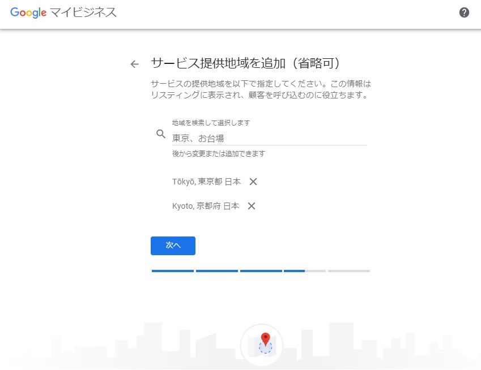The height and width of the screenshot is (370, 481).
Task: Focus the 東京、お台場 search field
Action: (x=269, y=137)
